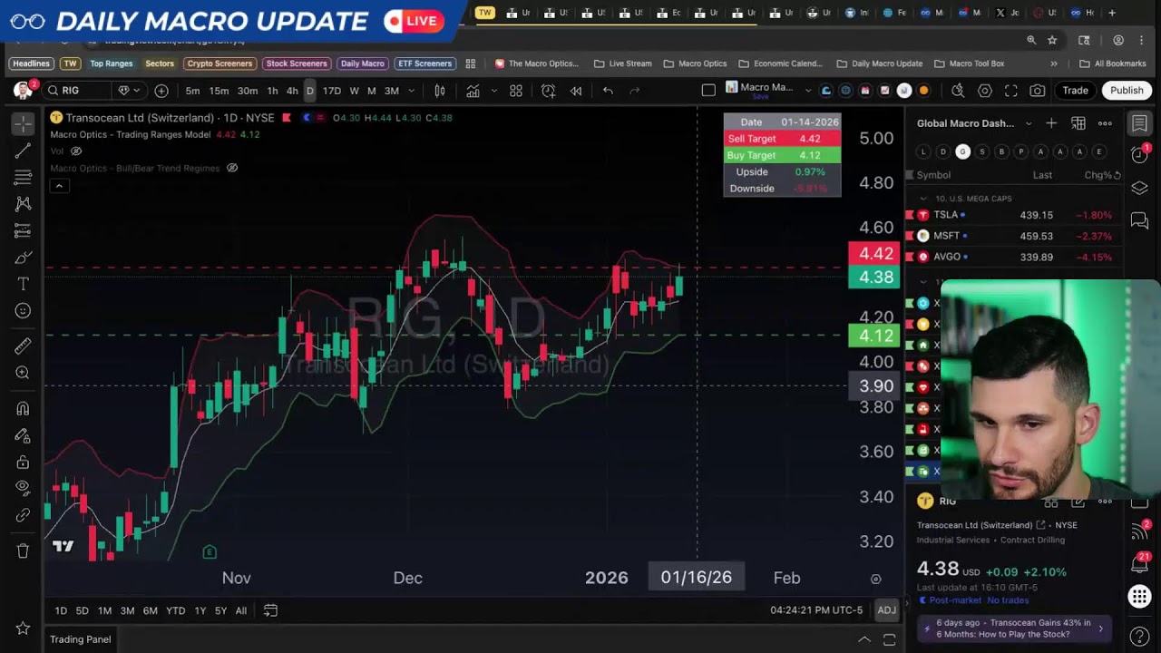Collapse the 10. U.S. MEGA CAPS section
Image resolution: width=1161 pixels, height=653 pixels.
click(x=923, y=199)
